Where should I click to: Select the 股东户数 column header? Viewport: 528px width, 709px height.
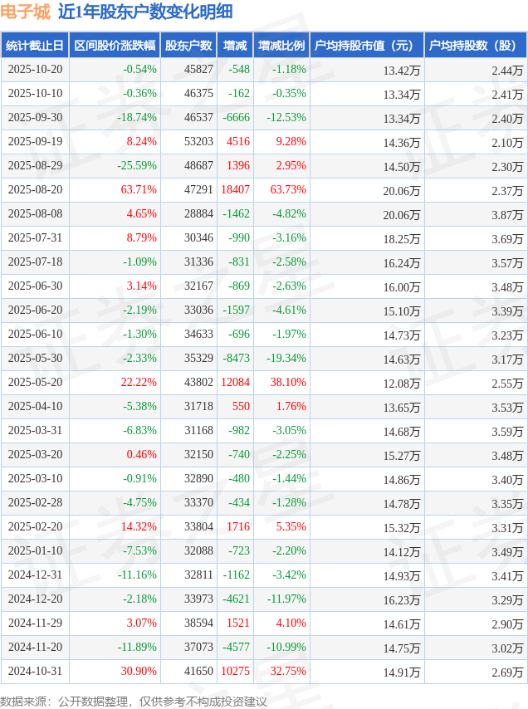click(188, 46)
